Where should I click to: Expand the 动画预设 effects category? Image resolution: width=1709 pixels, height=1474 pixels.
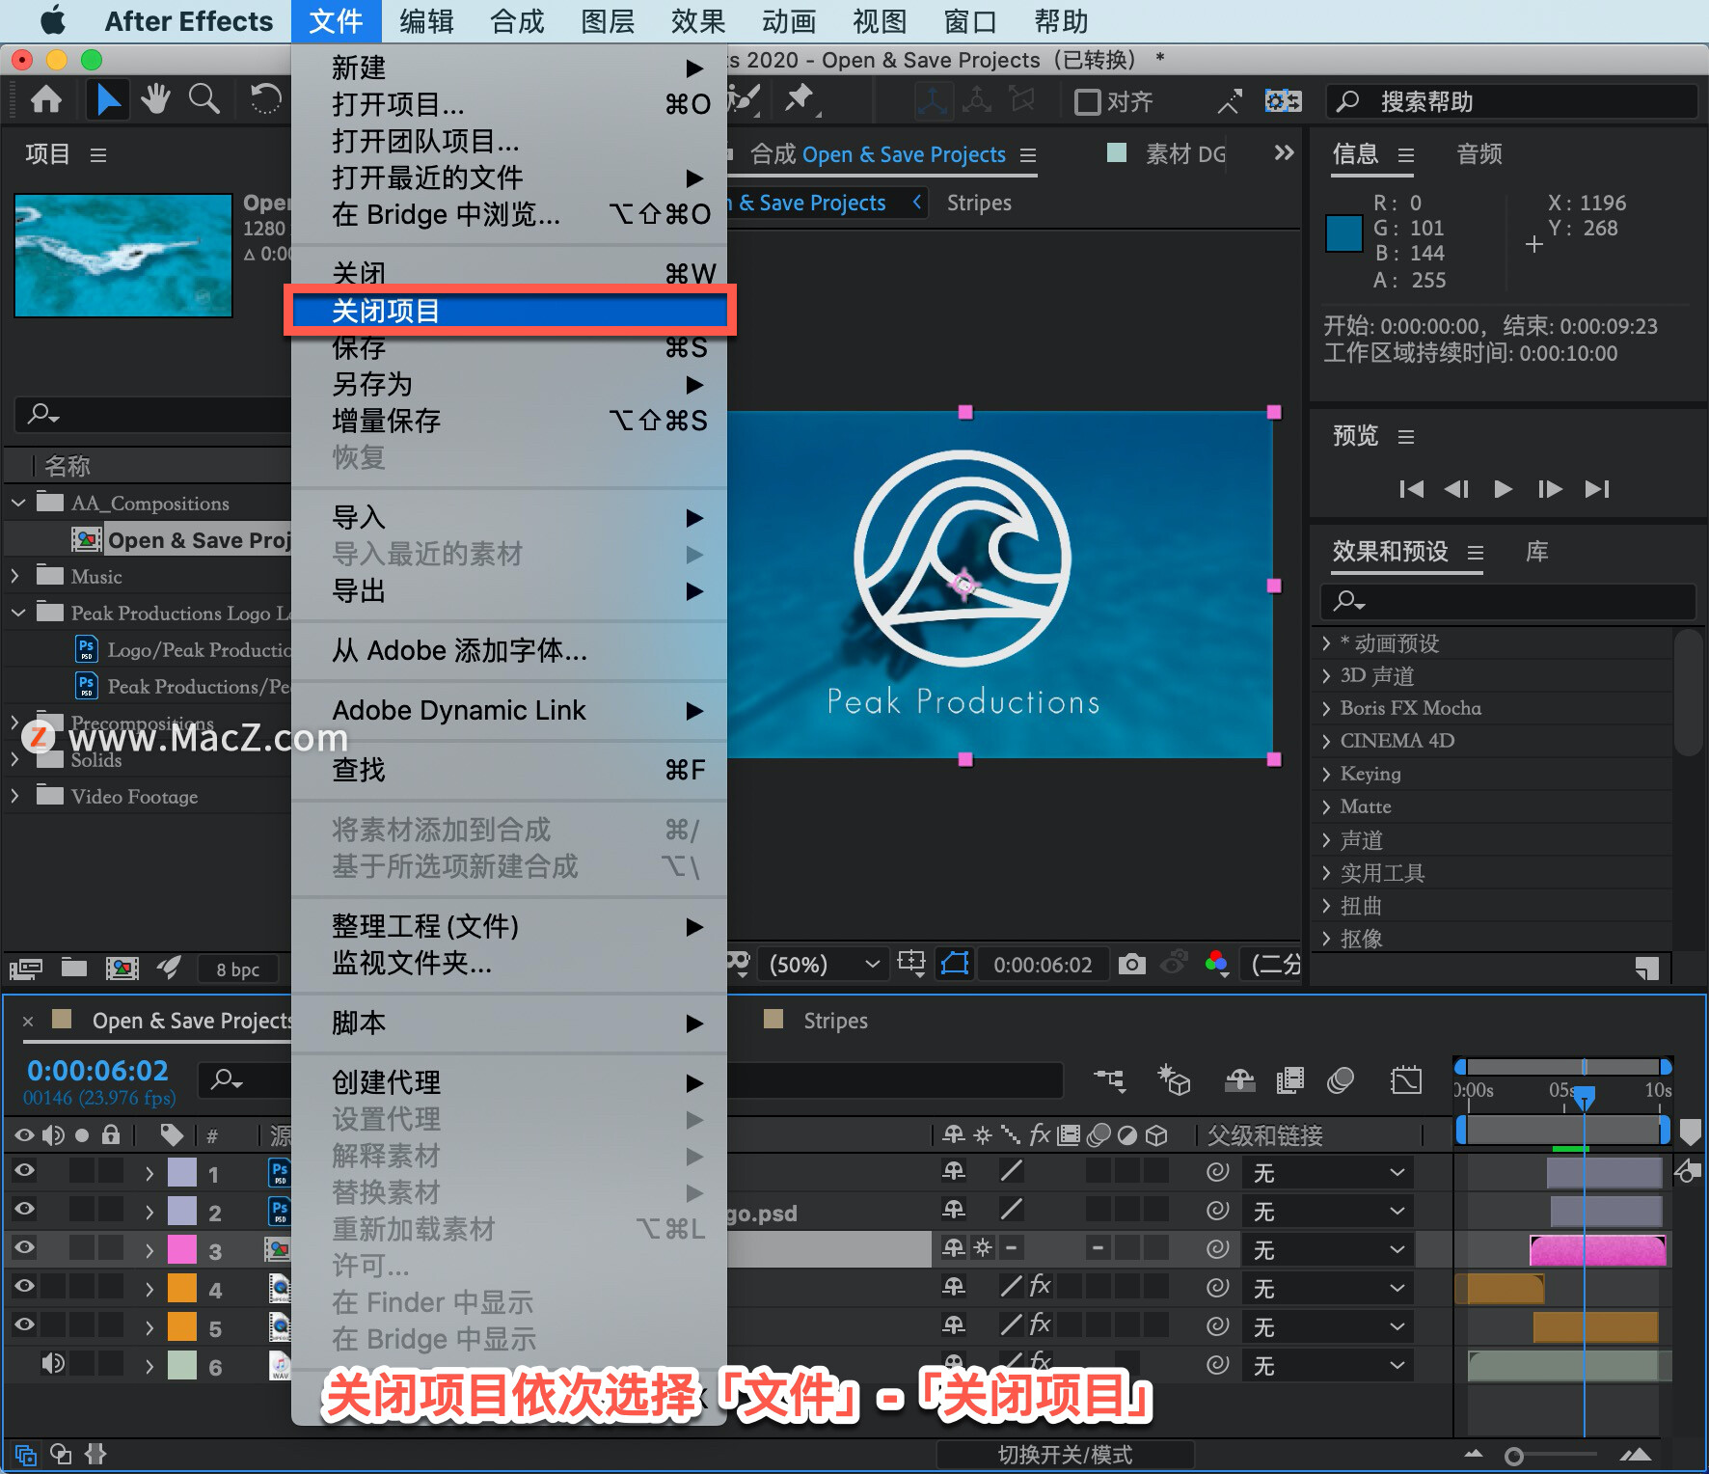[1327, 643]
